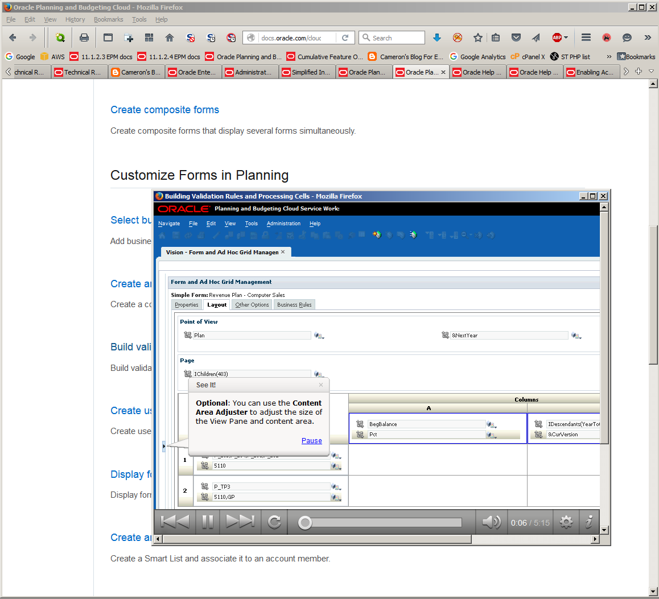659x599 pixels.
Task: Open the ABP dropdown arrow
Action: pyautogui.click(x=566, y=38)
